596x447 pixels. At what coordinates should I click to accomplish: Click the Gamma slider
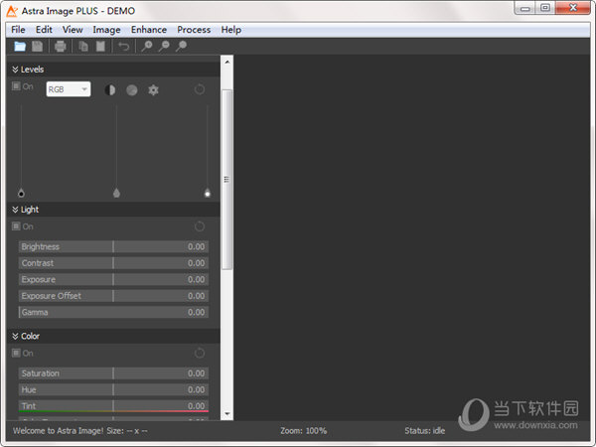113,312
